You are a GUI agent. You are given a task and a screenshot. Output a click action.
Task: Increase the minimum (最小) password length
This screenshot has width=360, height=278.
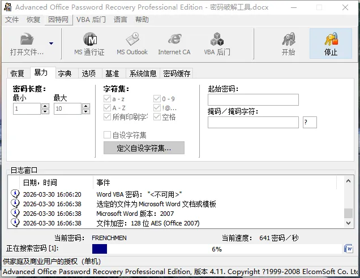point(45,106)
